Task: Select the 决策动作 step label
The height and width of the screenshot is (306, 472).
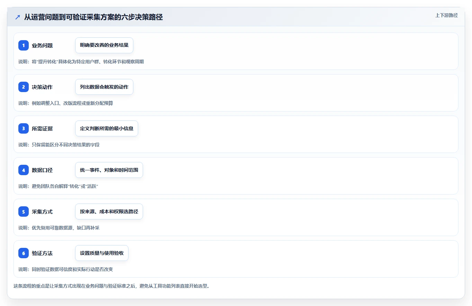Action: coord(42,87)
